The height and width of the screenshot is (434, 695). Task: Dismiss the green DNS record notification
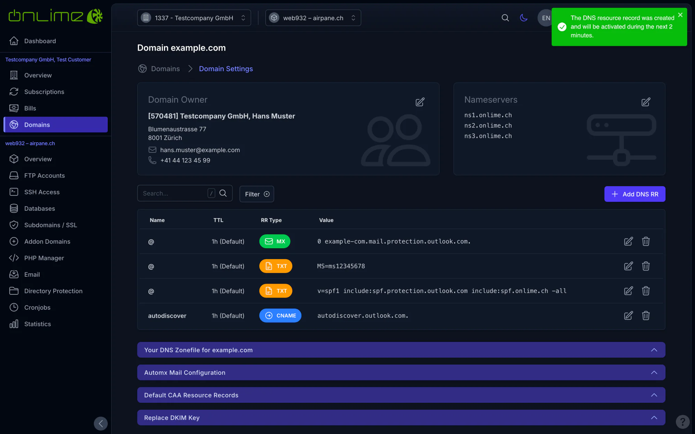680,15
